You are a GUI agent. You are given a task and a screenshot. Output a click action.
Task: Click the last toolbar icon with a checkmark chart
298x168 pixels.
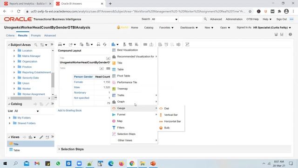(187, 44)
